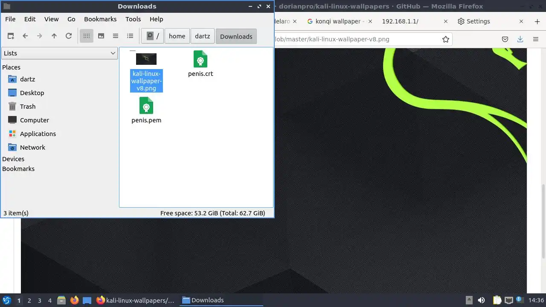
Task: Click the Bookmarks header in side pane
Action: (18, 169)
